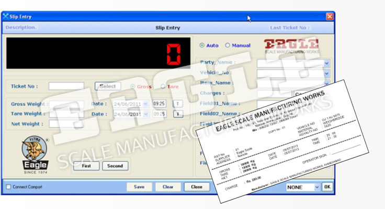Click the Gross Weight input field

pos(66,104)
